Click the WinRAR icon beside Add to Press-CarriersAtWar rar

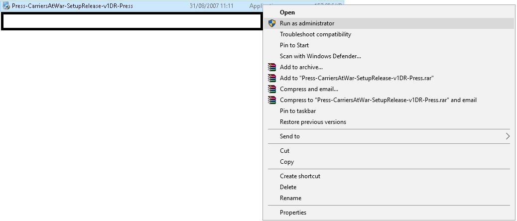[271, 78]
